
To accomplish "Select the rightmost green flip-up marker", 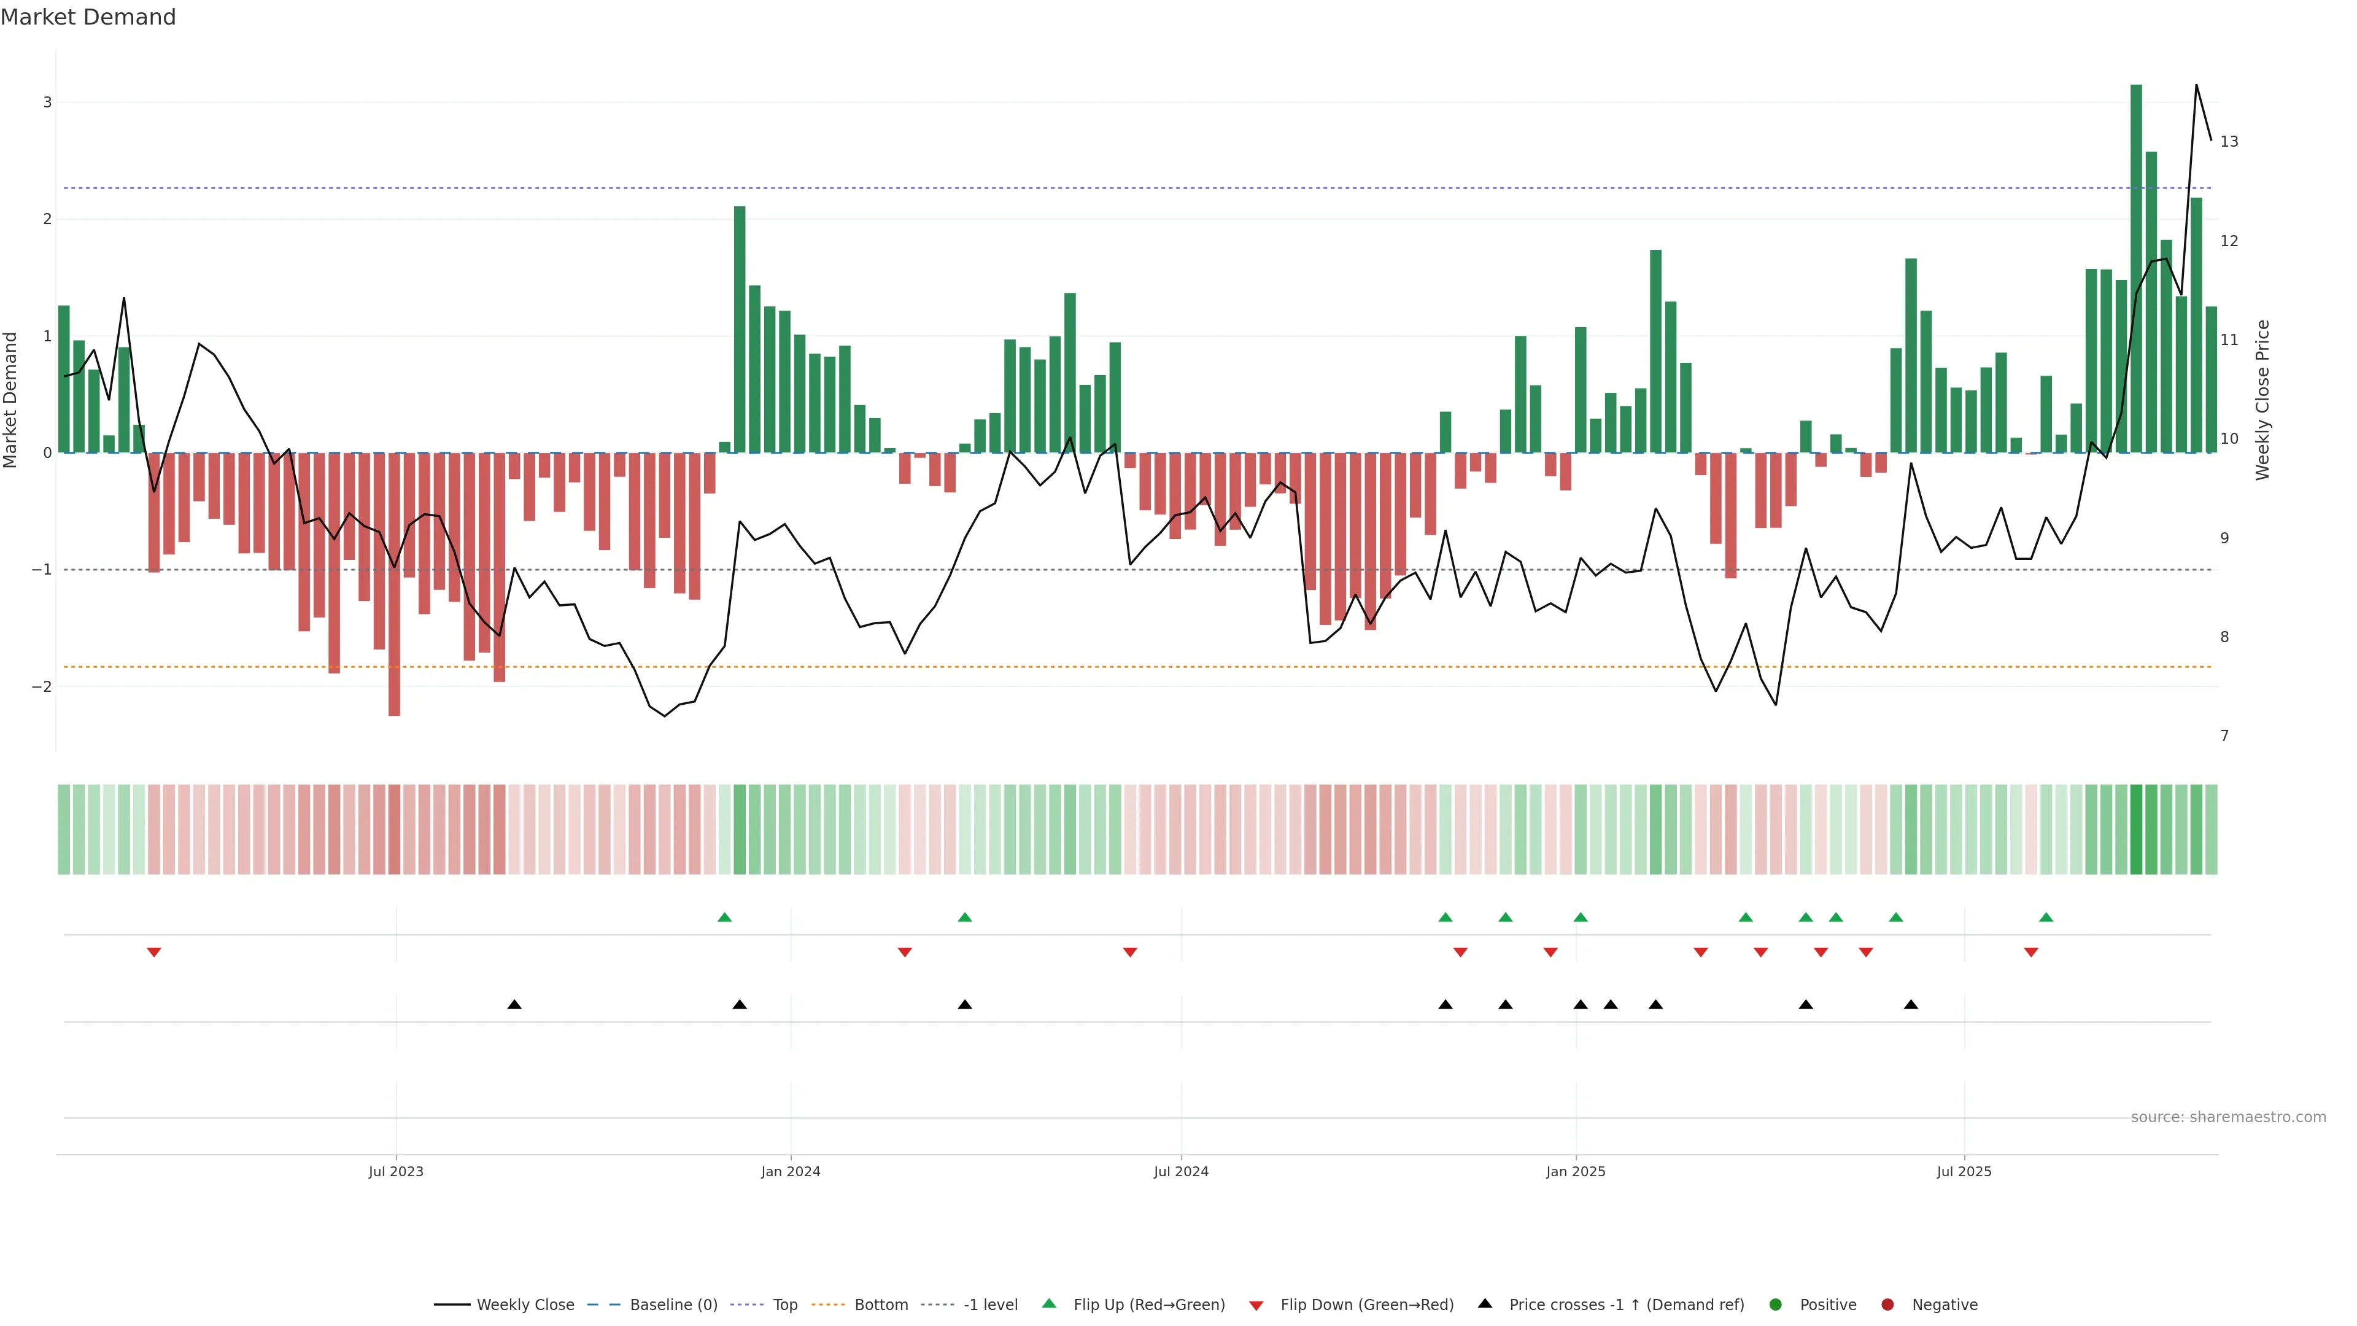I will [2046, 917].
